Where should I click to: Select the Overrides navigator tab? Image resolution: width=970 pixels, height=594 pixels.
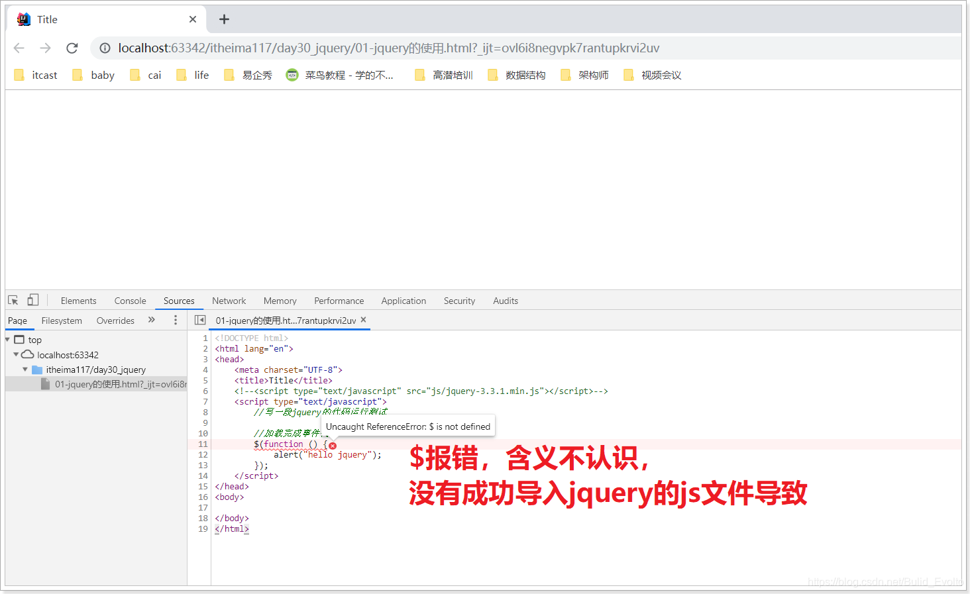pos(115,321)
